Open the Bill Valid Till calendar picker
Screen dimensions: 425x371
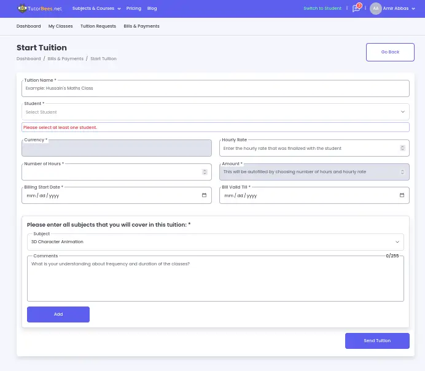pos(402,195)
